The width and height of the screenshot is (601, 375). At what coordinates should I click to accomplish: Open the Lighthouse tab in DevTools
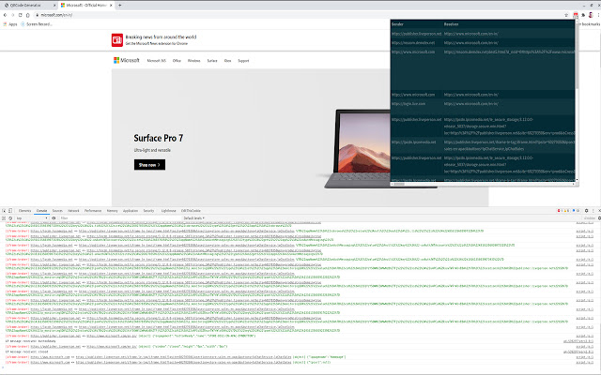[x=168, y=211]
